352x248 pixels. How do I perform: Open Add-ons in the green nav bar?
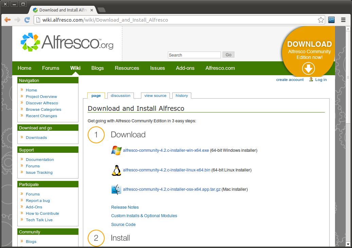185,68
